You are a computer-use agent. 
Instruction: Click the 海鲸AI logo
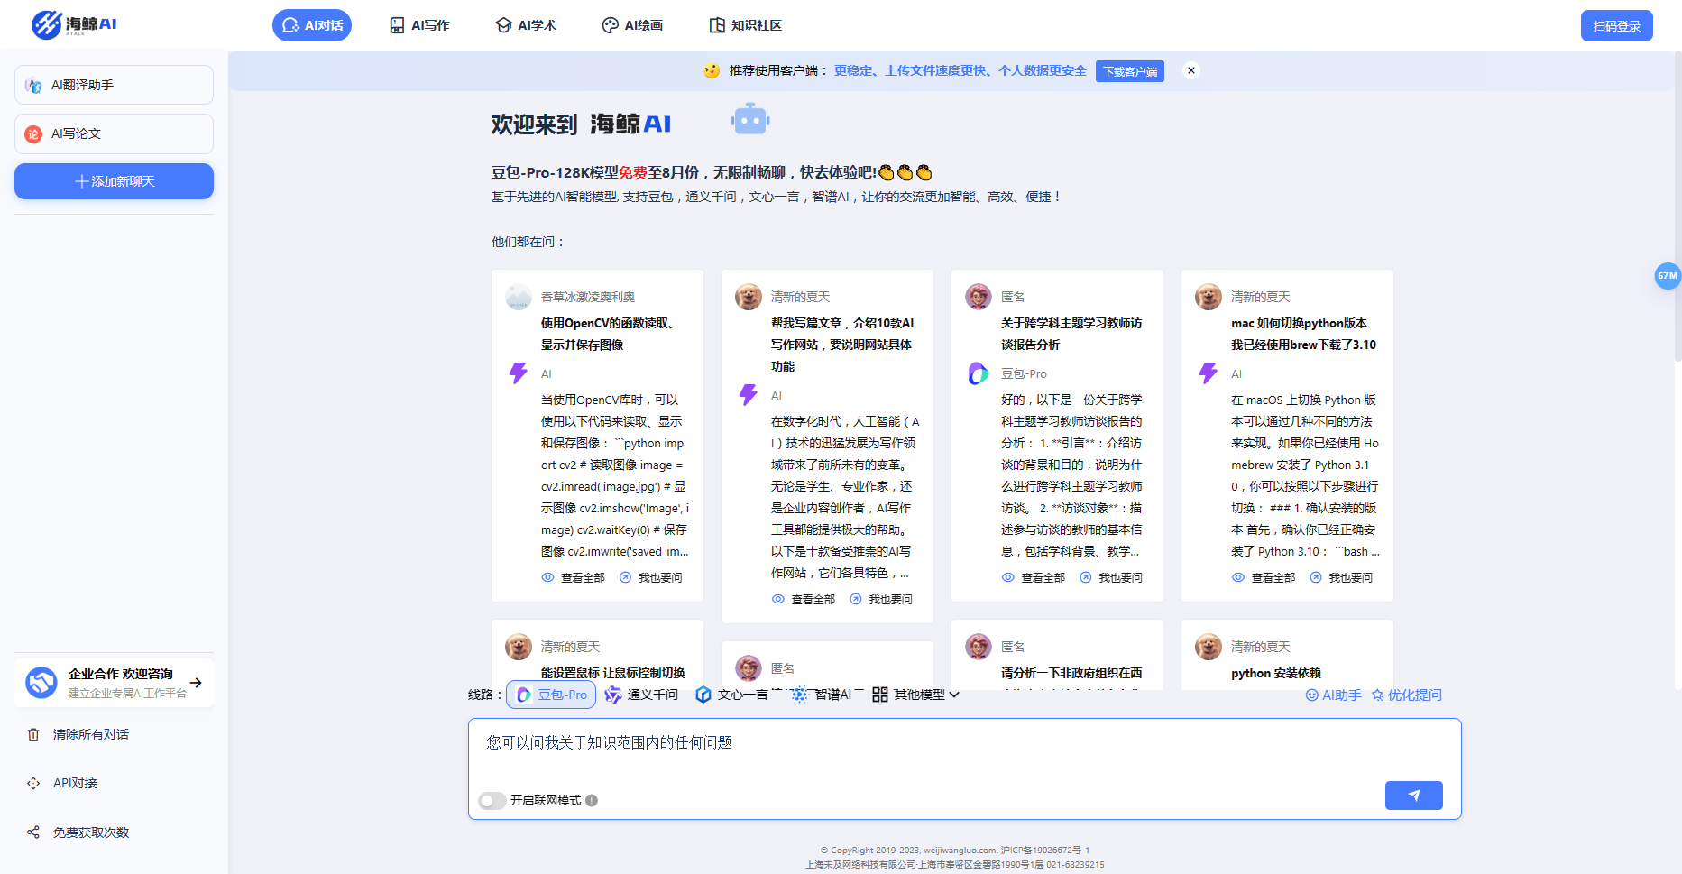tap(74, 24)
